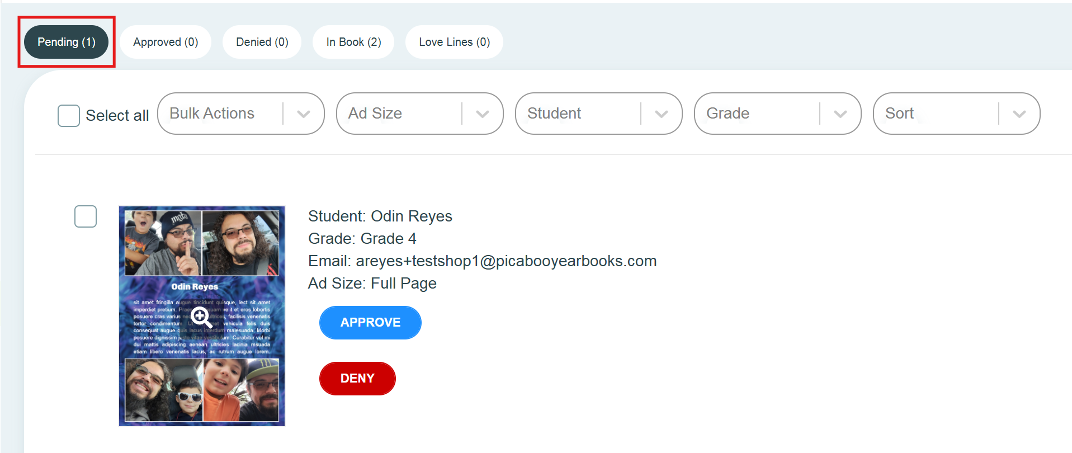Click the magnifier zoom icon on ad preview
This screenshot has height=453, width=1072.
click(201, 317)
